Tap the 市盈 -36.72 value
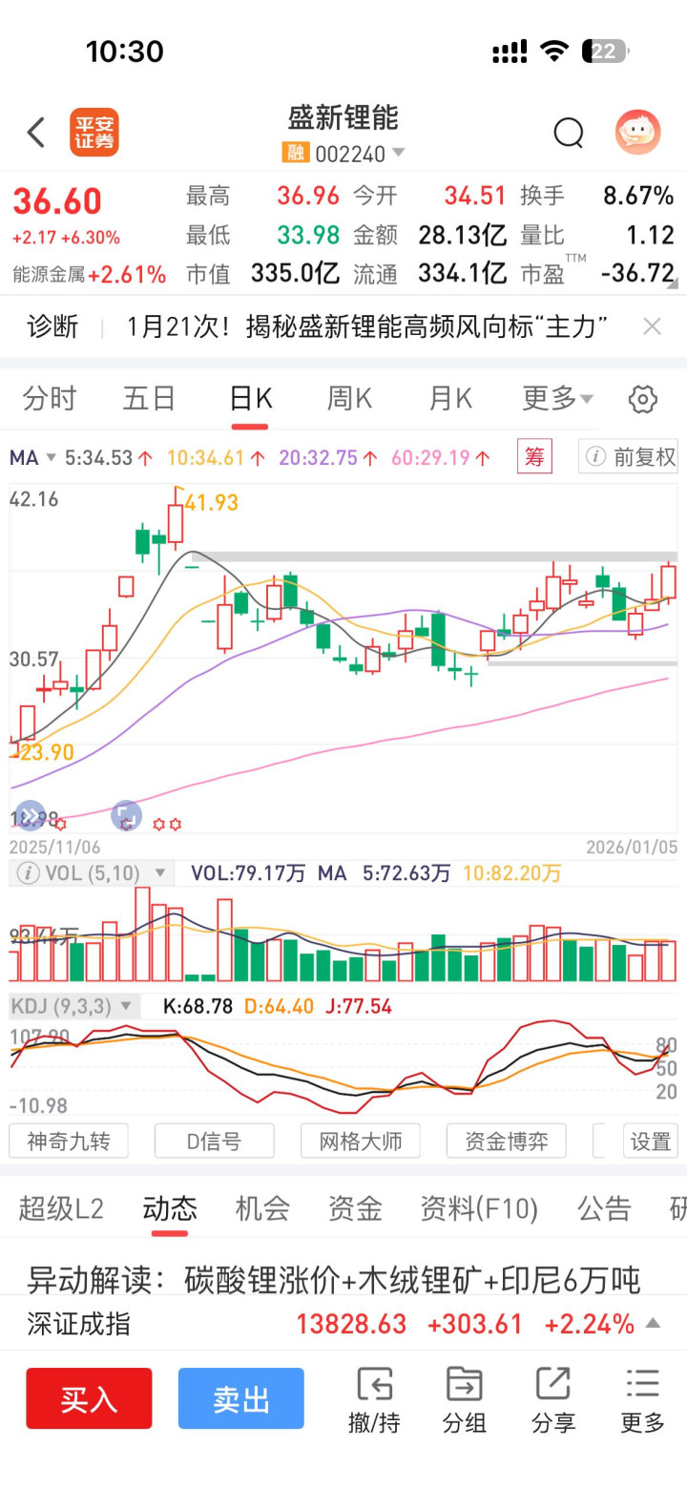687x1489 pixels. pos(637,274)
